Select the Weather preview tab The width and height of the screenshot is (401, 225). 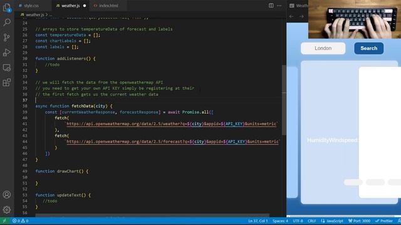coord(299,6)
